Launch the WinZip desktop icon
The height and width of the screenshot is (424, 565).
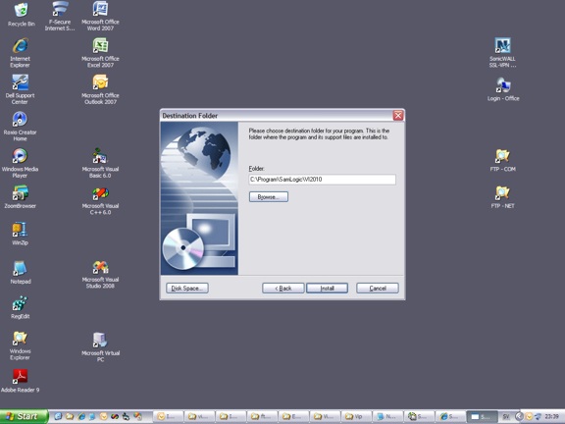[21, 234]
